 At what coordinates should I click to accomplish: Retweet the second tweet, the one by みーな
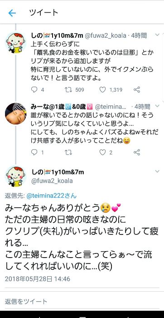pyautogui.click(x=68, y=152)
